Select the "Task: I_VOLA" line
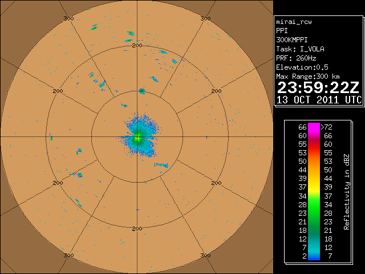Image resolution: width=365 pixels, height=274 pixels. (x=300, y=49)
